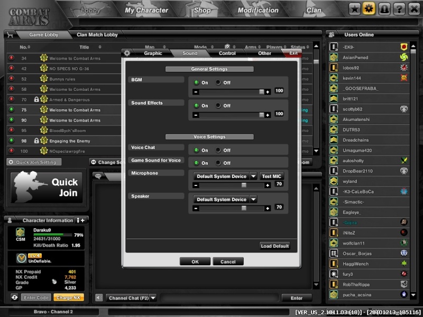This screenshot has height=317, width=423.
Task: Click down arrow of Users Online scrollbar
Action: [413, 295]
